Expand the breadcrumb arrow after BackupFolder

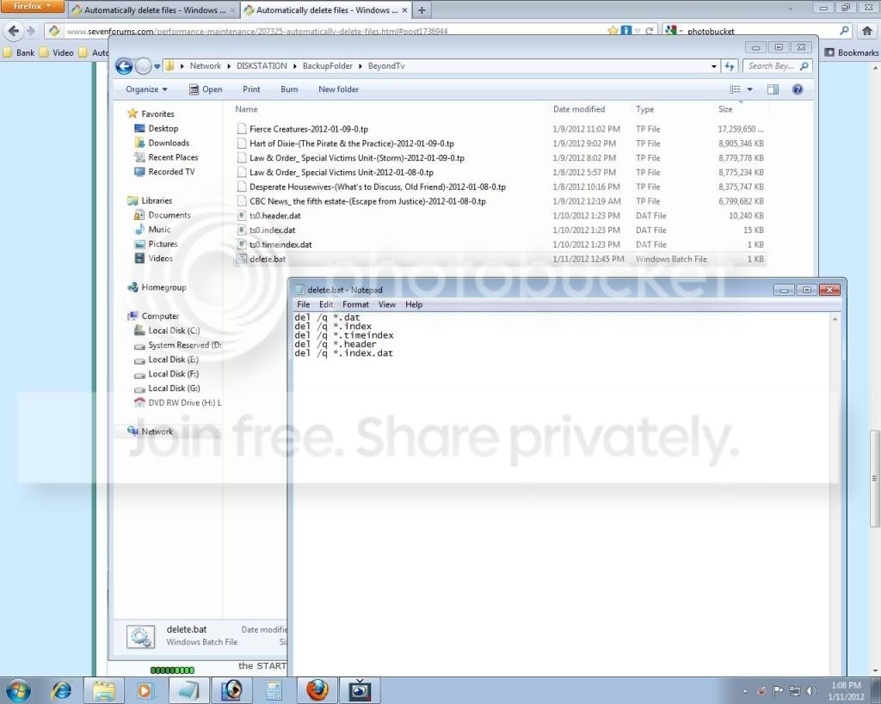click(x=360, y=66)
